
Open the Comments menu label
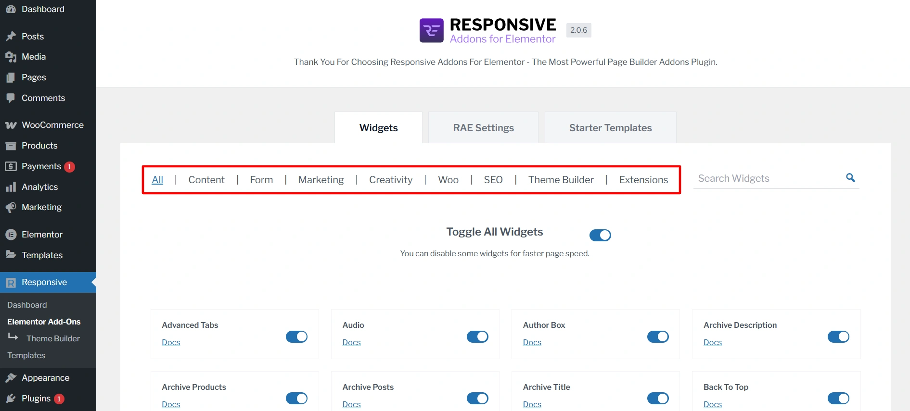[43, 98]
